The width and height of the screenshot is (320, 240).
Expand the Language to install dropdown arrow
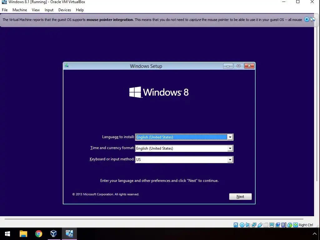(x=230, y=137)
